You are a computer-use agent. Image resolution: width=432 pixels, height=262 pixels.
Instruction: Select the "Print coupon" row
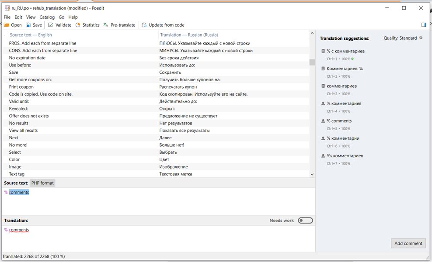coord(156,87)
